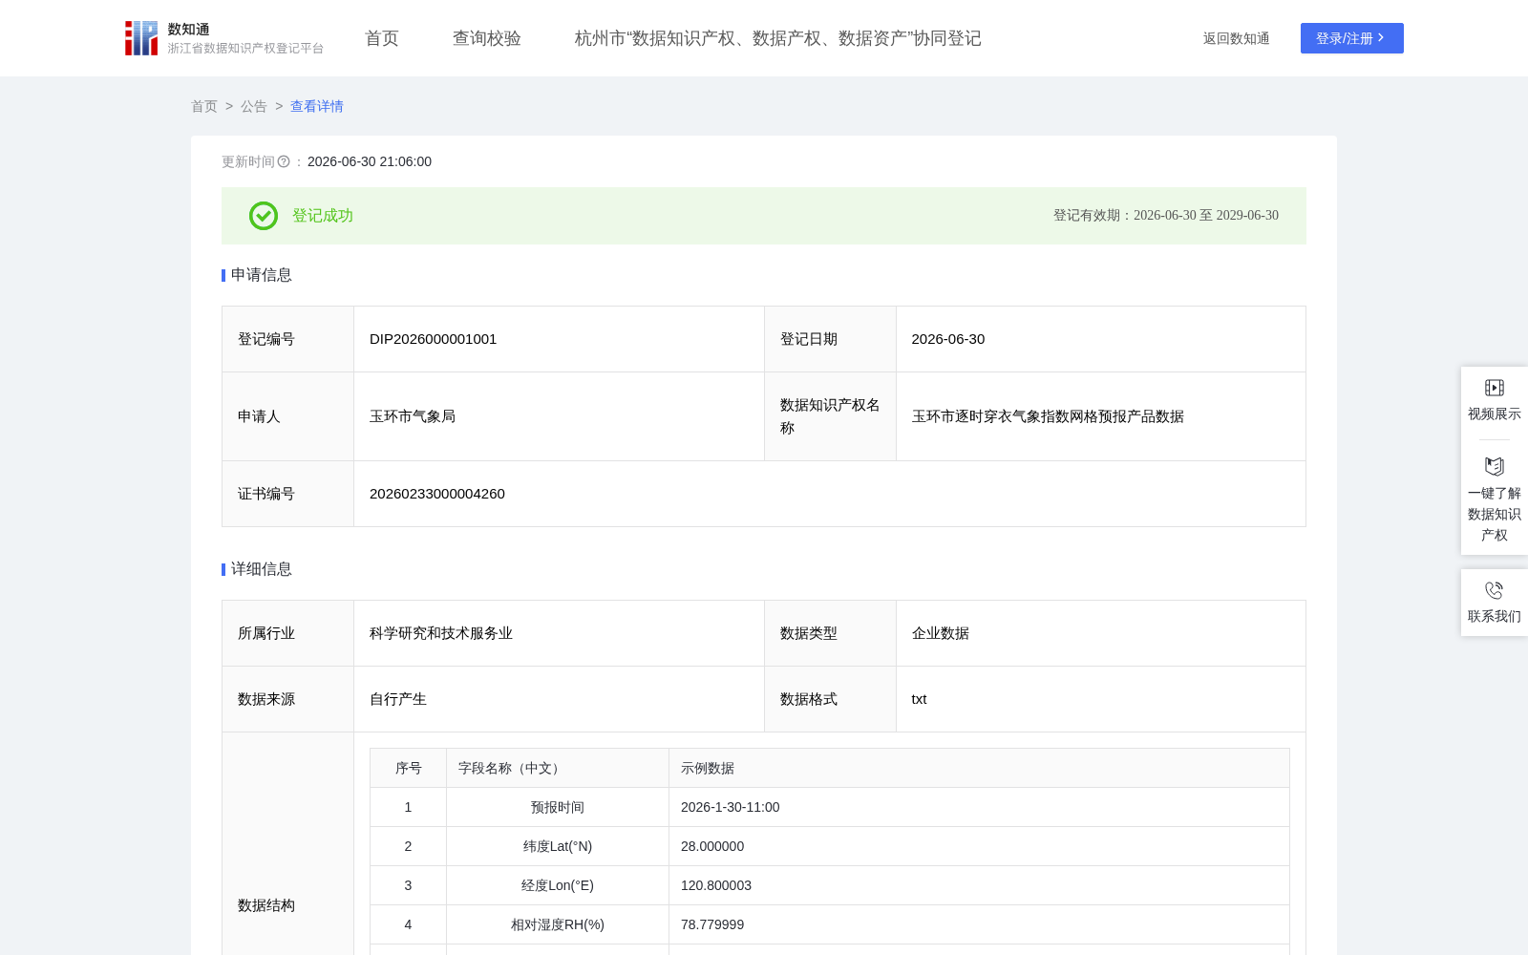This screenshot has width=1528, height=955.
Task: Click data source value 自行产生
Action: [398, 699]
